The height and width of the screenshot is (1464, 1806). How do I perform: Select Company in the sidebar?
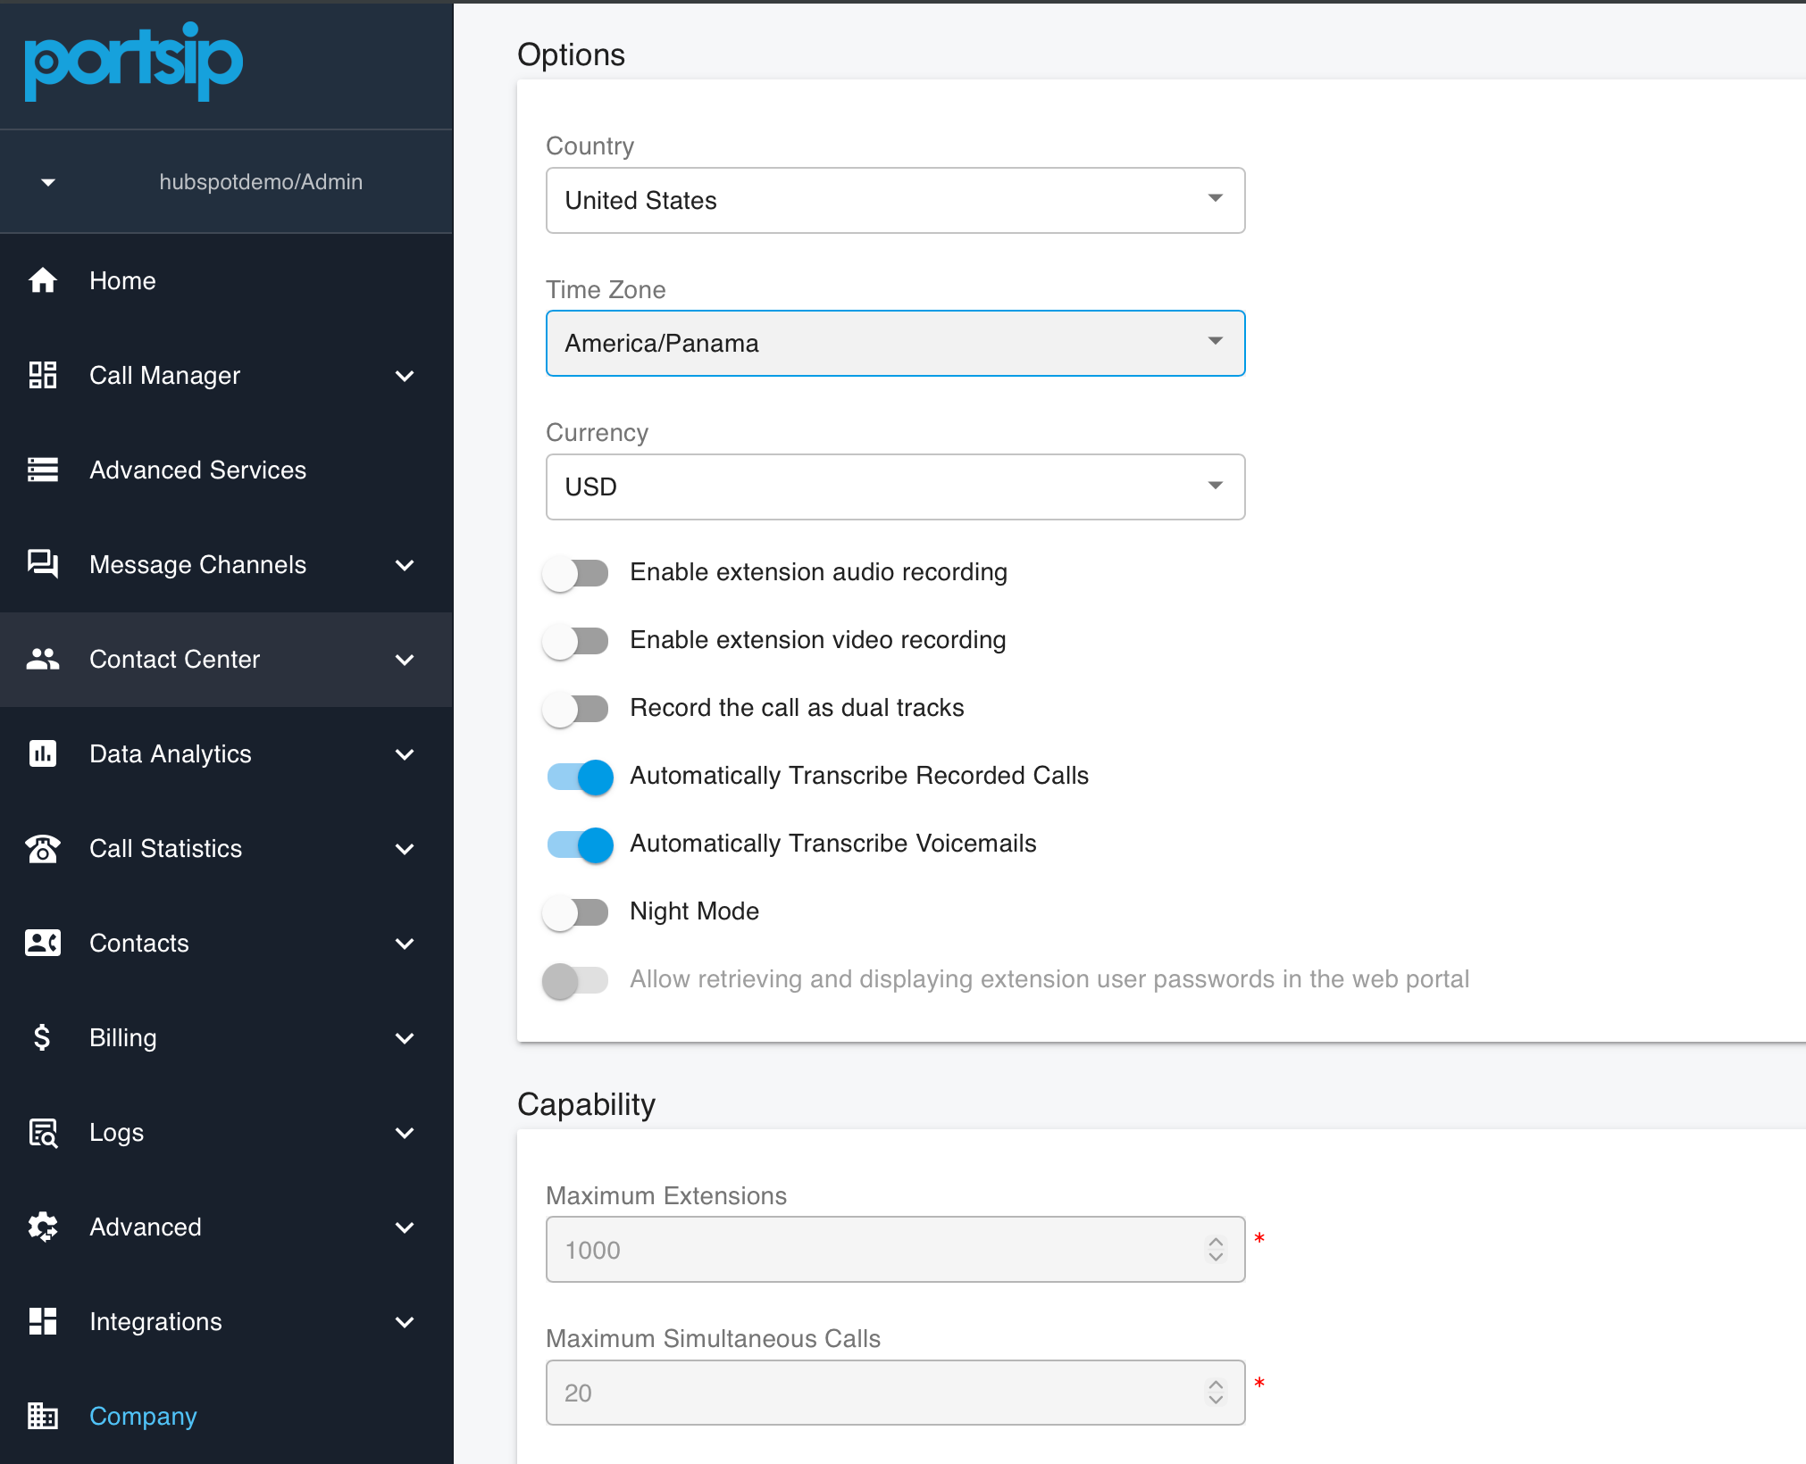143,1416
